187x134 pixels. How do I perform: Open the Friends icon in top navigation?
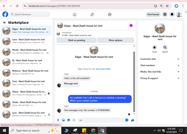point(92,15)
